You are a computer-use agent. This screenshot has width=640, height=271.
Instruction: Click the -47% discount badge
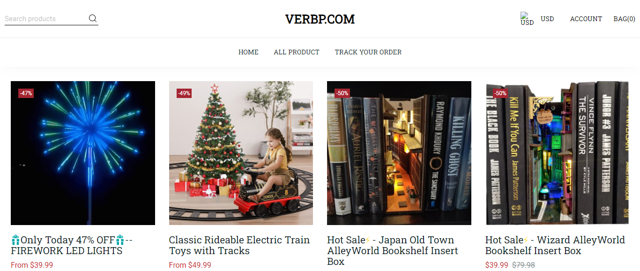coord(26,93)
